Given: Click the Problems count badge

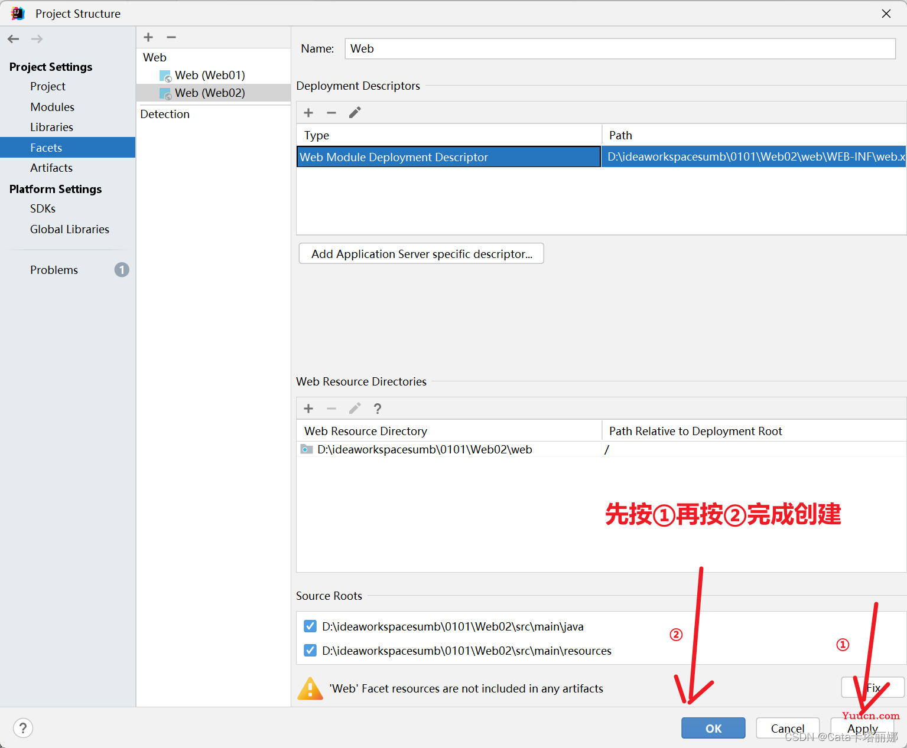Looking at the screenshot, I should (122, 270).
